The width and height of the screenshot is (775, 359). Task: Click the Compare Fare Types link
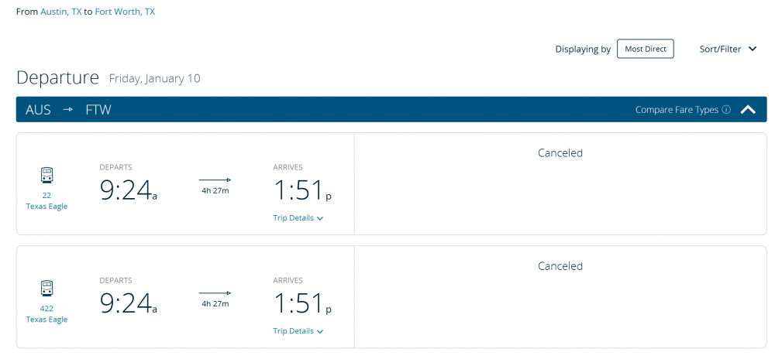coord(677,110)
